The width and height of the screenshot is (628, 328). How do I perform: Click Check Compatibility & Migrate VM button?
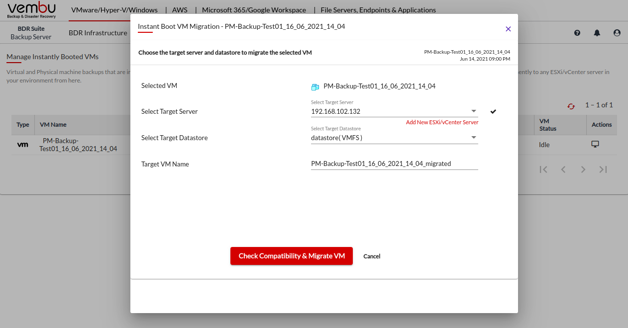pyautogui.click(x=291, y=256)
